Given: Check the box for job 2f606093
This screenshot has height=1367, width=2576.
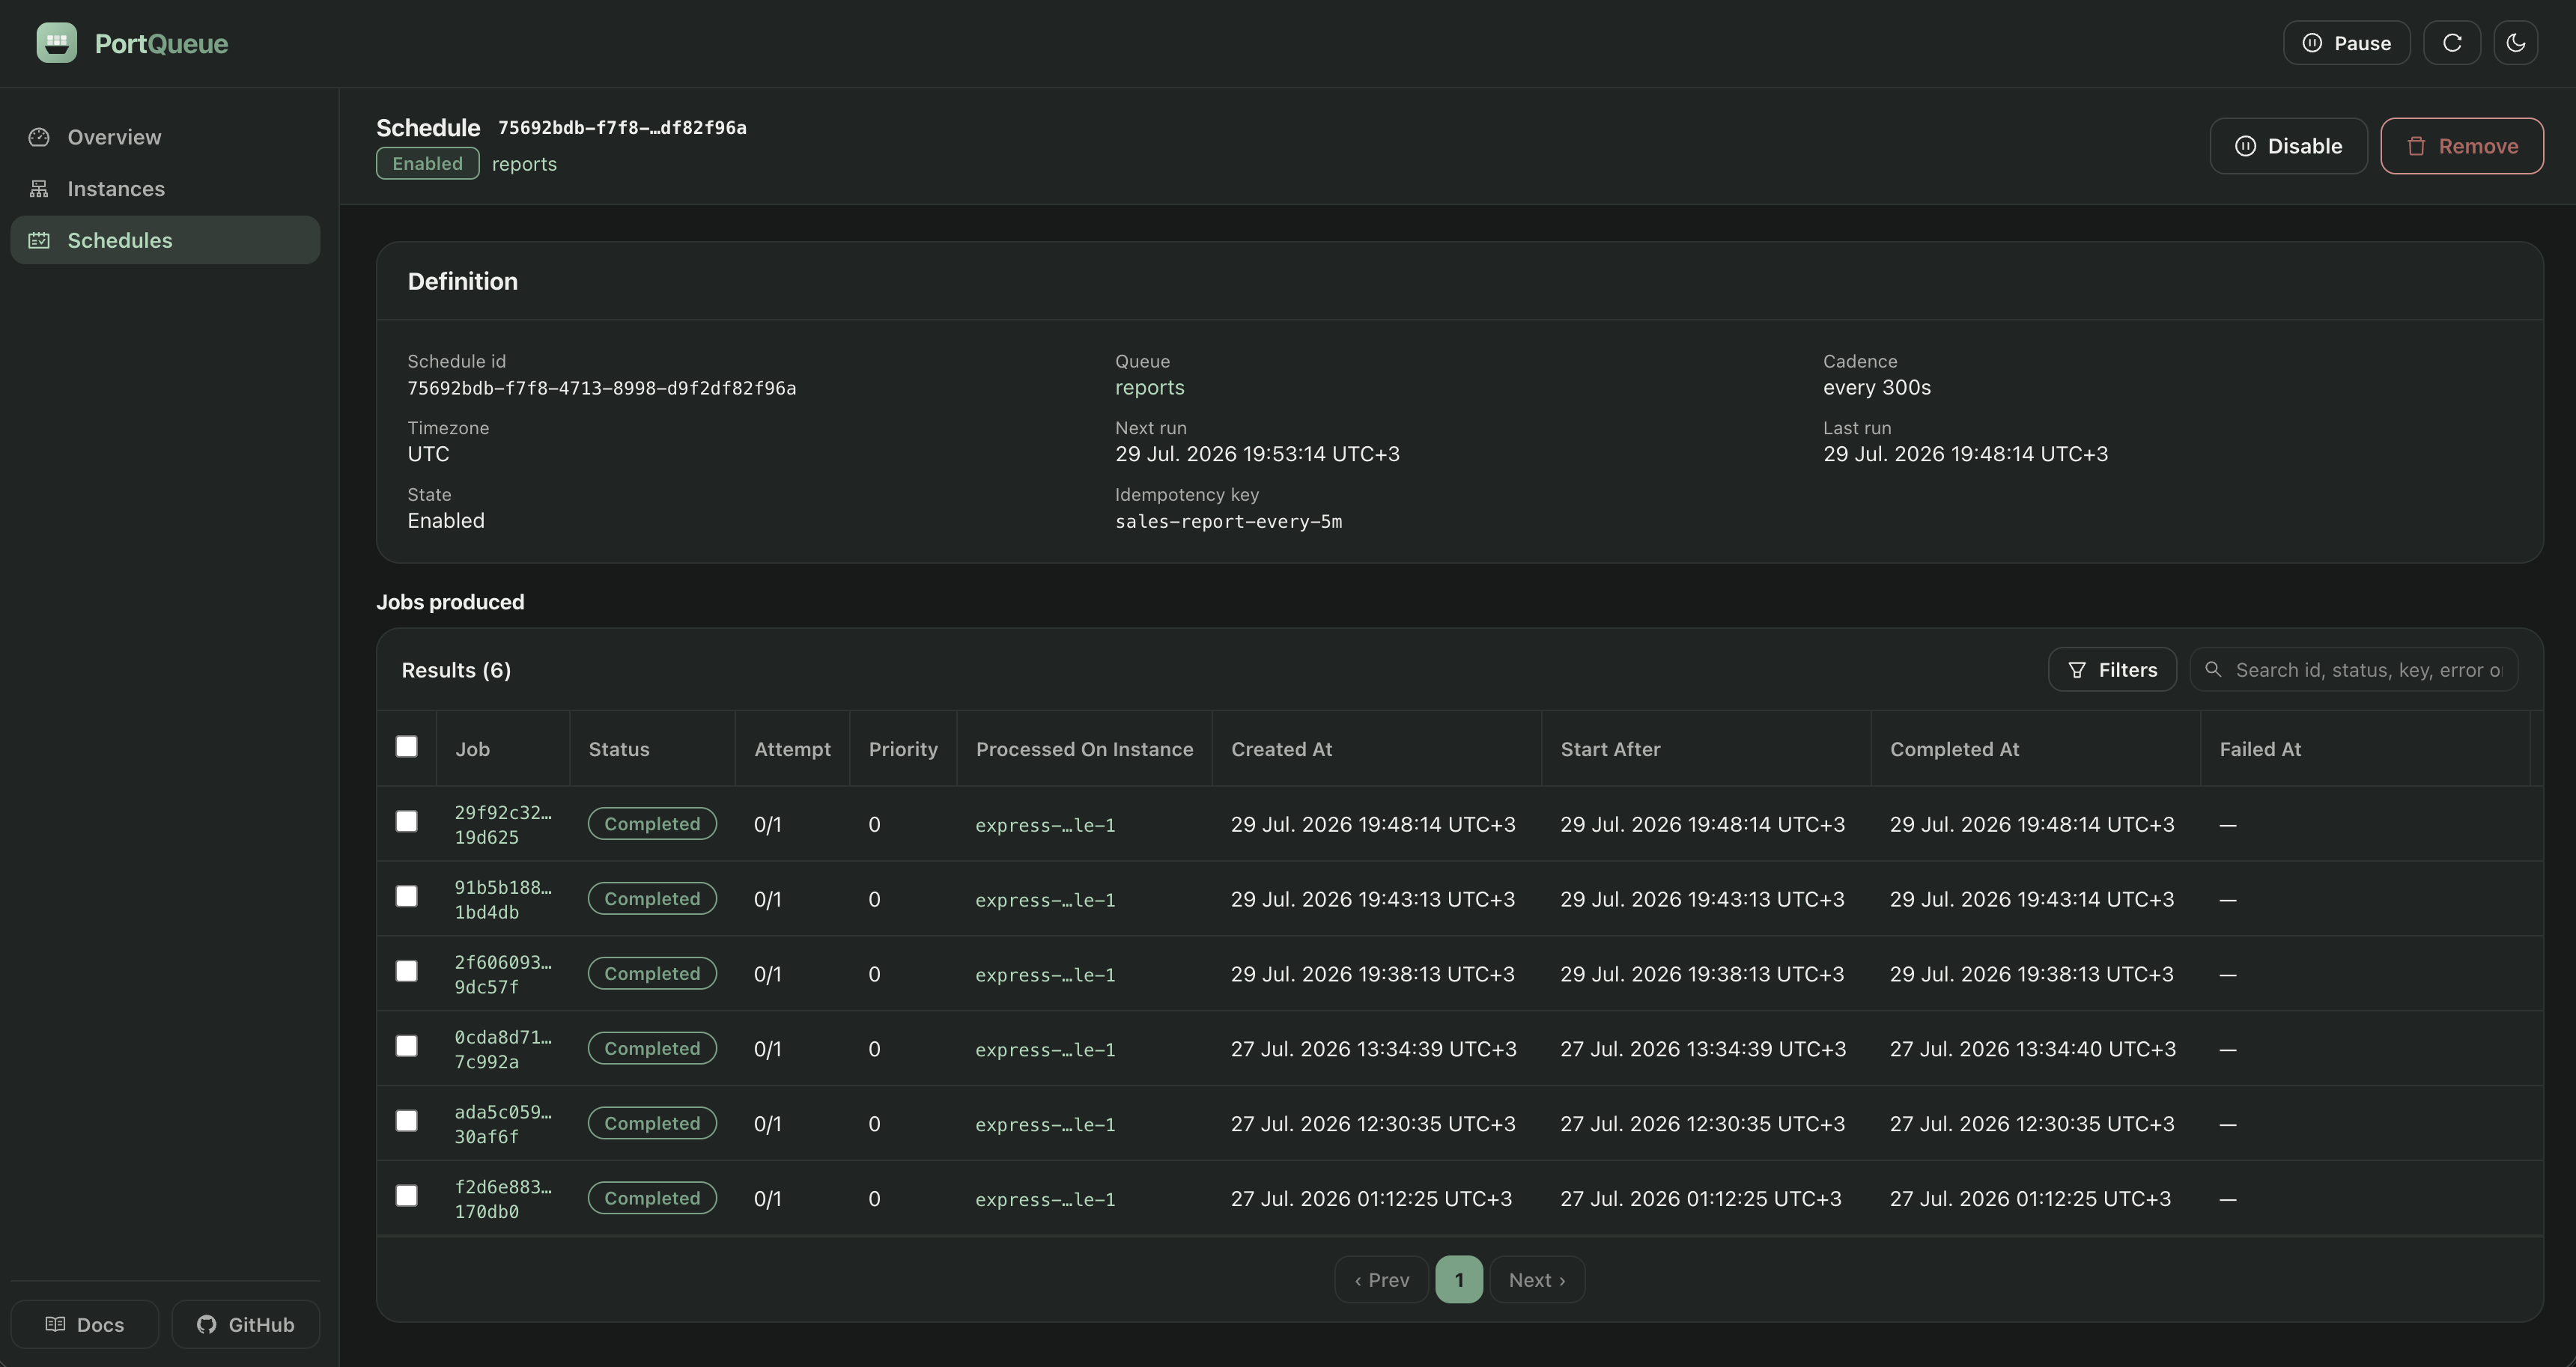Looking at the screenshot, I should click(406, 972).
